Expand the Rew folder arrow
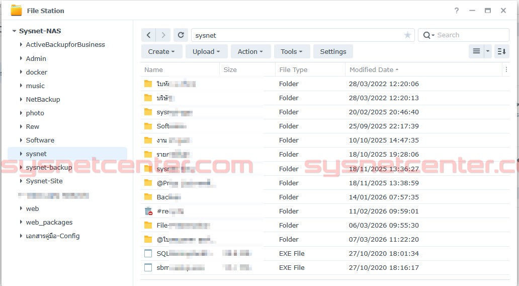This screenshot has width=519, height=286. [x=21, y=126]
